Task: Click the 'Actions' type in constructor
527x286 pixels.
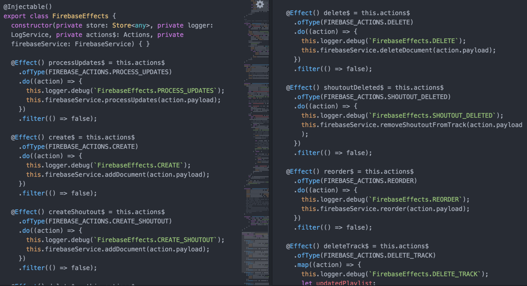Action: (x=137, y=35)
